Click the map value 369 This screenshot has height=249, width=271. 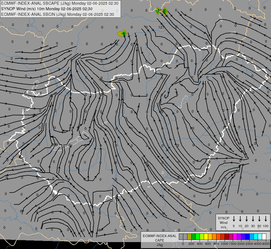55,144
